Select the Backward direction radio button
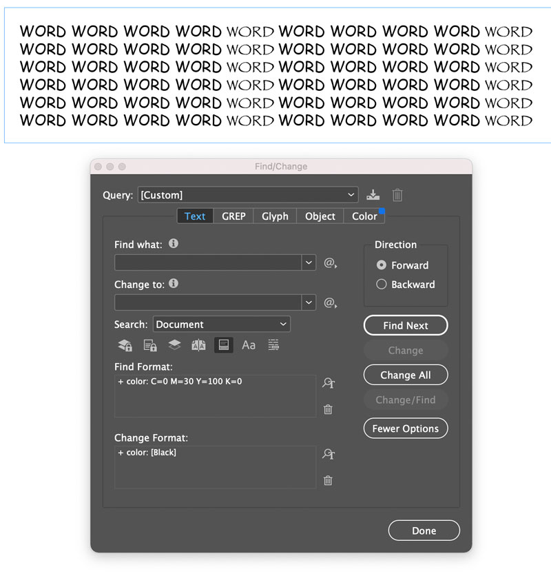 [x=382, y=285]
